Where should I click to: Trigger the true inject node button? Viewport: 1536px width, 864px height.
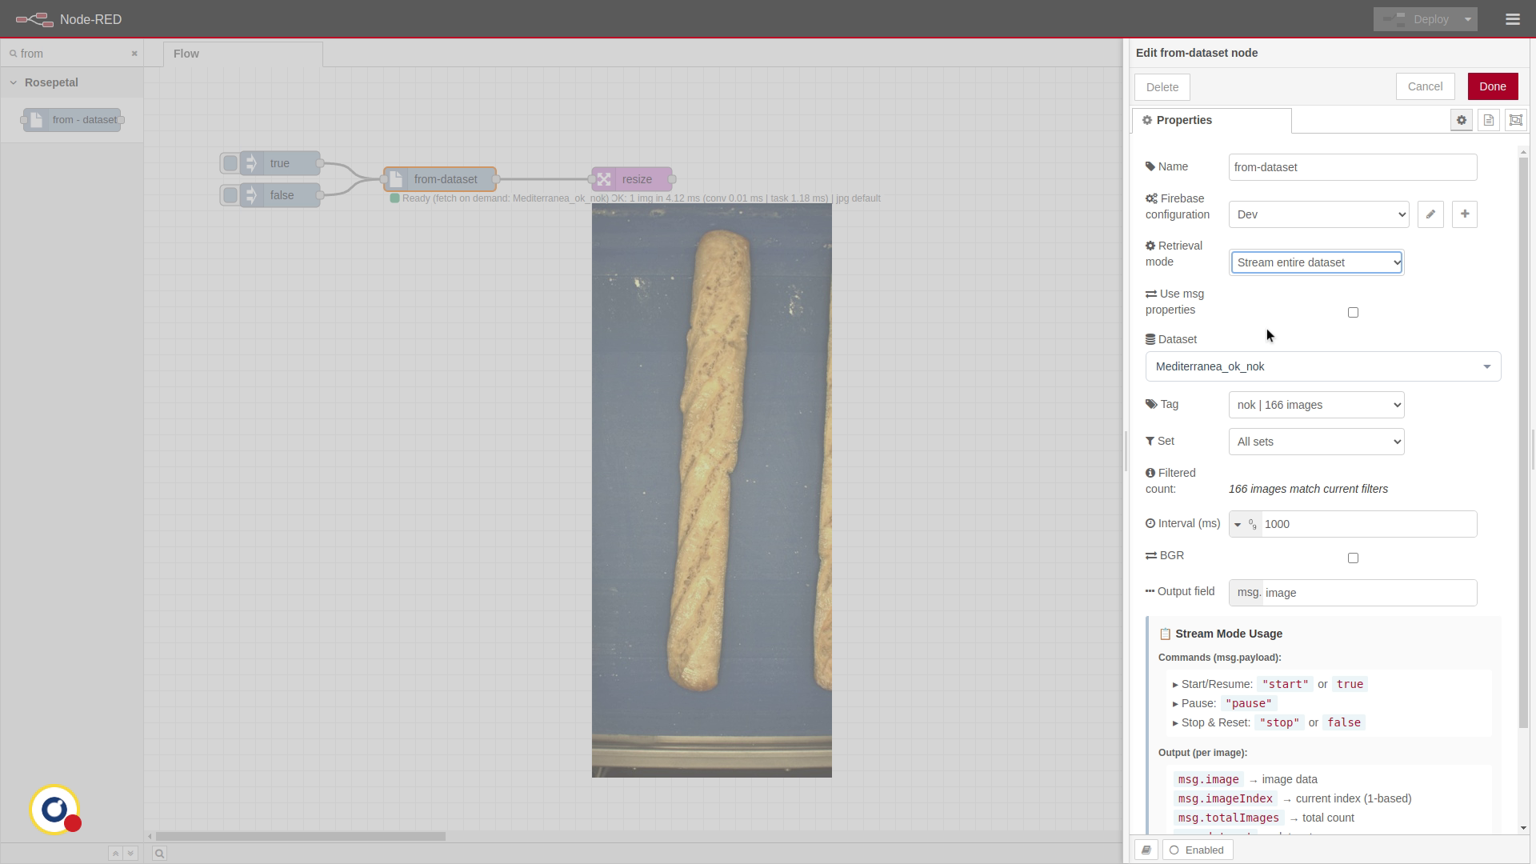[230, 162]
